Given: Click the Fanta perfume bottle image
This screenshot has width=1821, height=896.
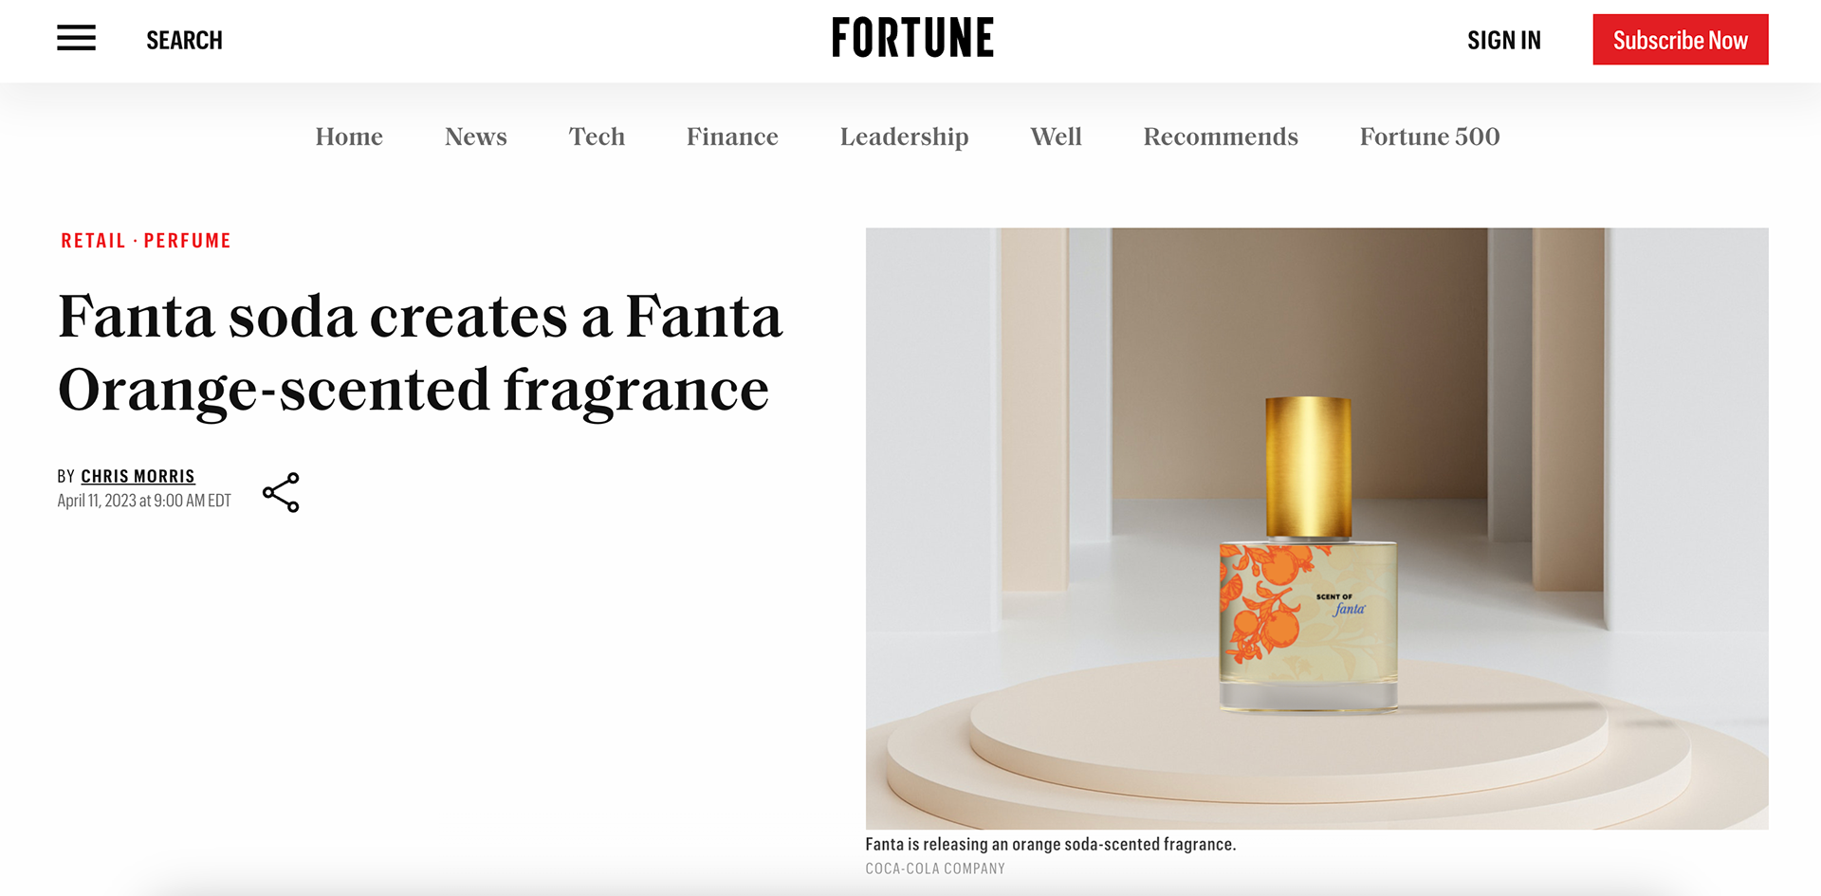Looking at the screenshot, I should 1316,528.
